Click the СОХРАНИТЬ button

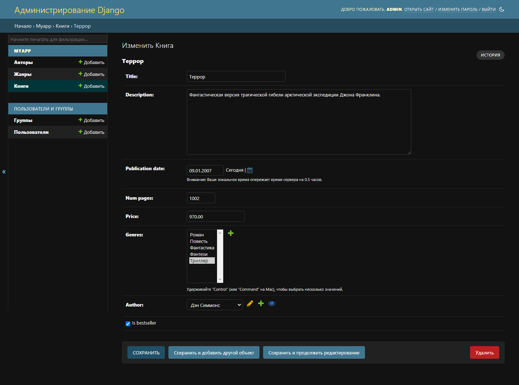click(146, 353)
